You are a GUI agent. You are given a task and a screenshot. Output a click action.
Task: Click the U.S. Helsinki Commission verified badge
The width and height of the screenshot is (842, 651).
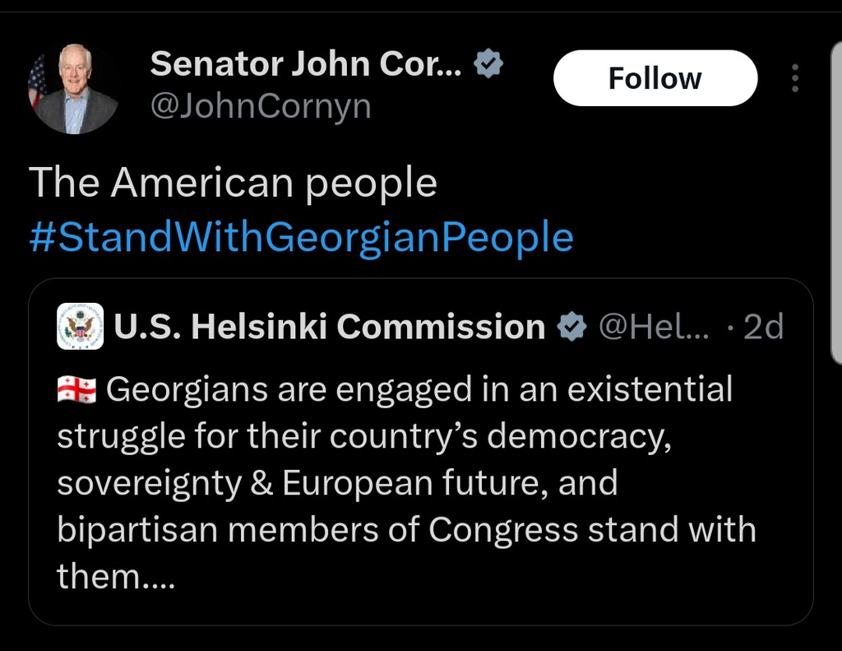tap(571, 328)
